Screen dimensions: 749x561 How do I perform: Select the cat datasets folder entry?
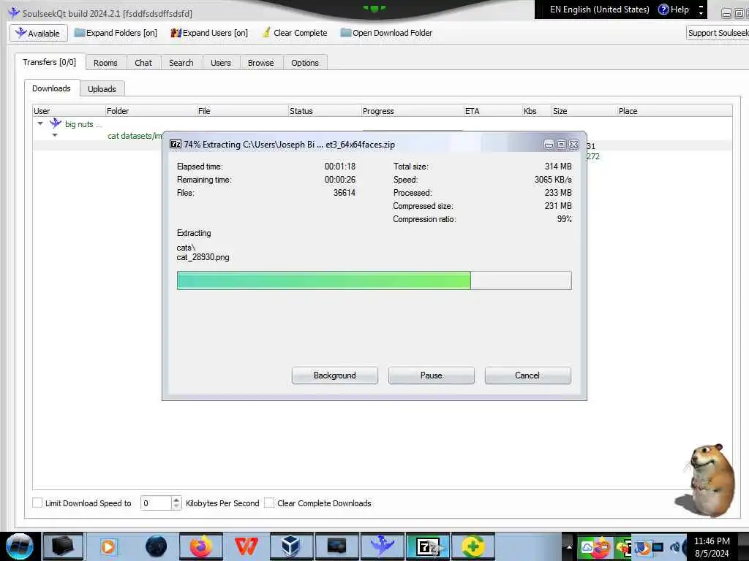tap(135, 135)
